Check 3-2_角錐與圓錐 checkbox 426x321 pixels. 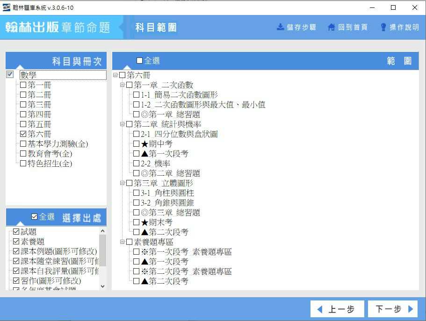[137, 203]
